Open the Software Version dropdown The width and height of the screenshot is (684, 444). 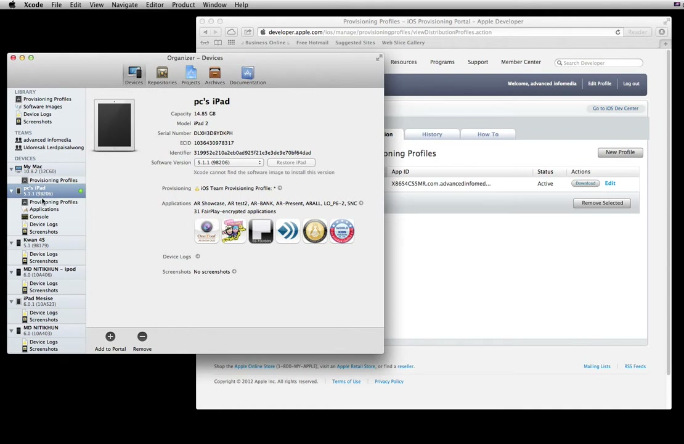229,162
